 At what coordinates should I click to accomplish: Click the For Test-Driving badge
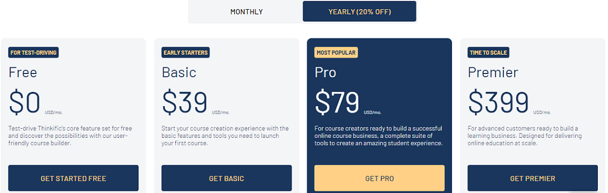point(33,53)
